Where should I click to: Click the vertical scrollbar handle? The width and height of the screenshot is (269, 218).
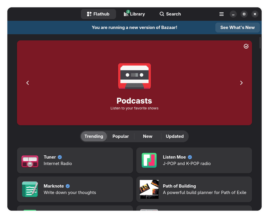pyautogui.click(x=260, y=43)
